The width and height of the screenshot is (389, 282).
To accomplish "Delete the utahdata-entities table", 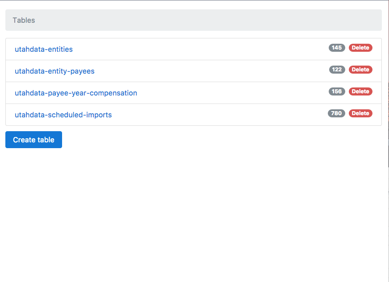I will click(360, 48).
